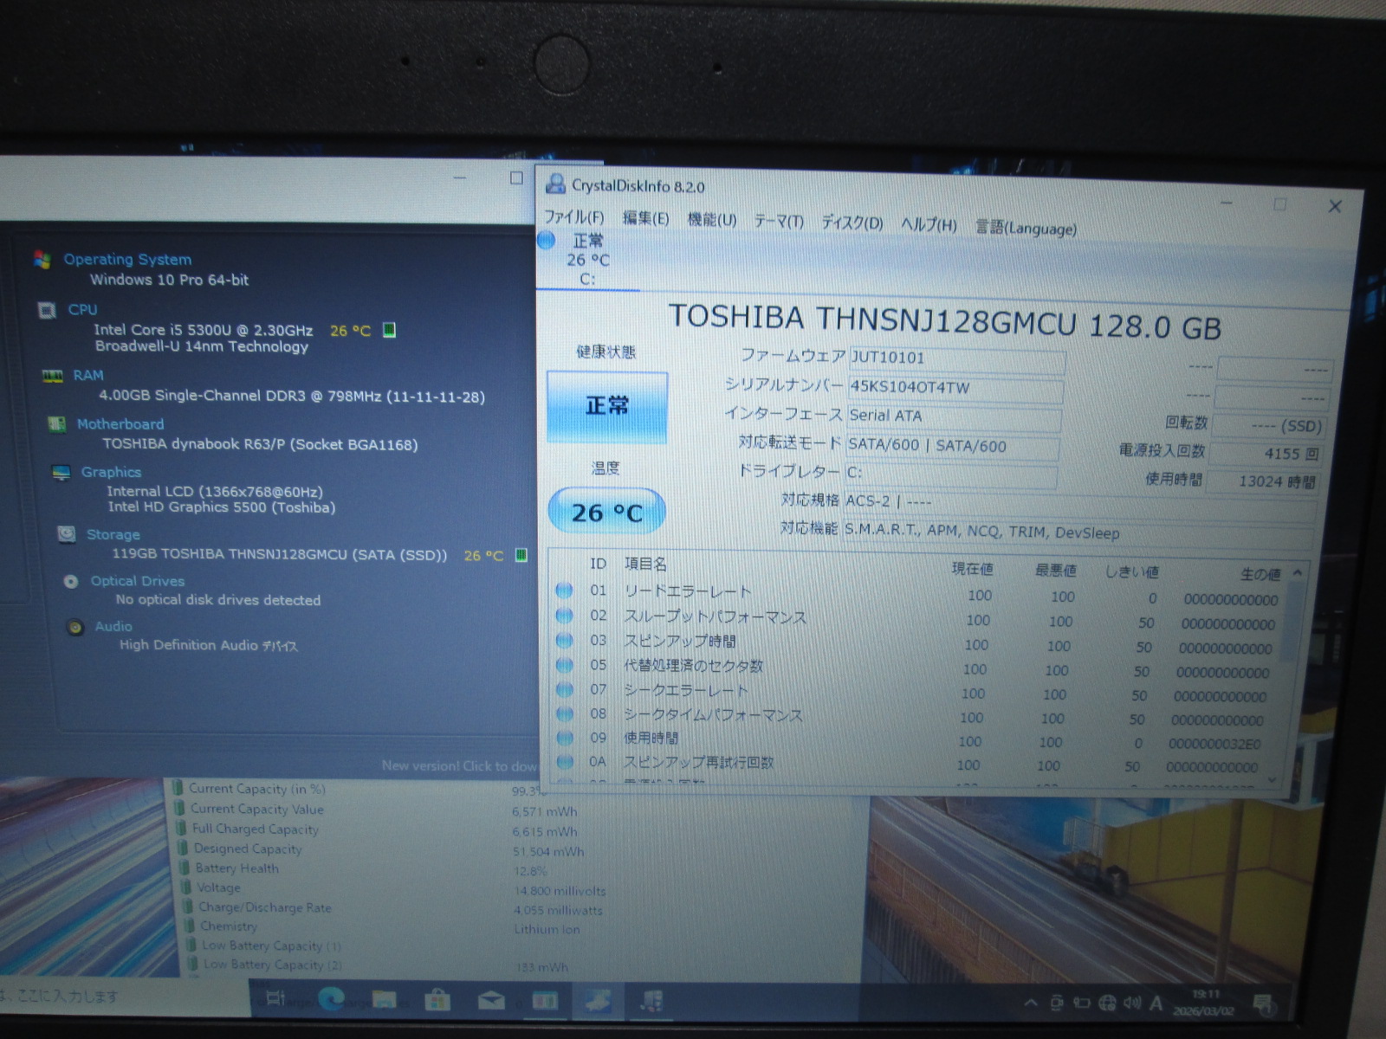Open the 言語(Language) menu

pyautogui.click(x=1026, y=228)
